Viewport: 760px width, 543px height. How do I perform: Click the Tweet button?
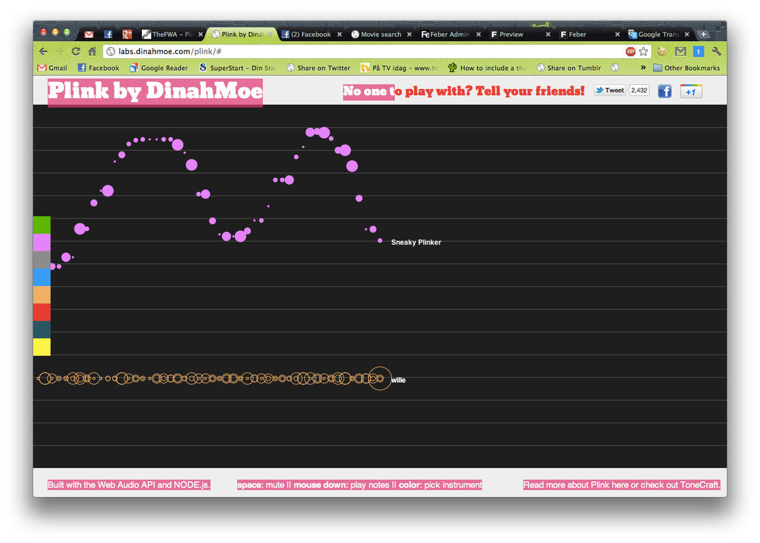click(609, 90)
